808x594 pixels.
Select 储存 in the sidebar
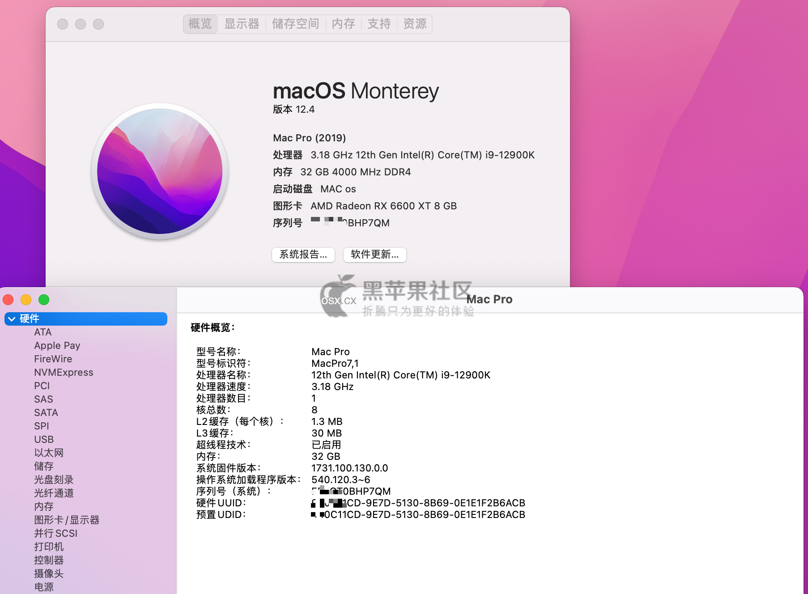click(44, 467)
